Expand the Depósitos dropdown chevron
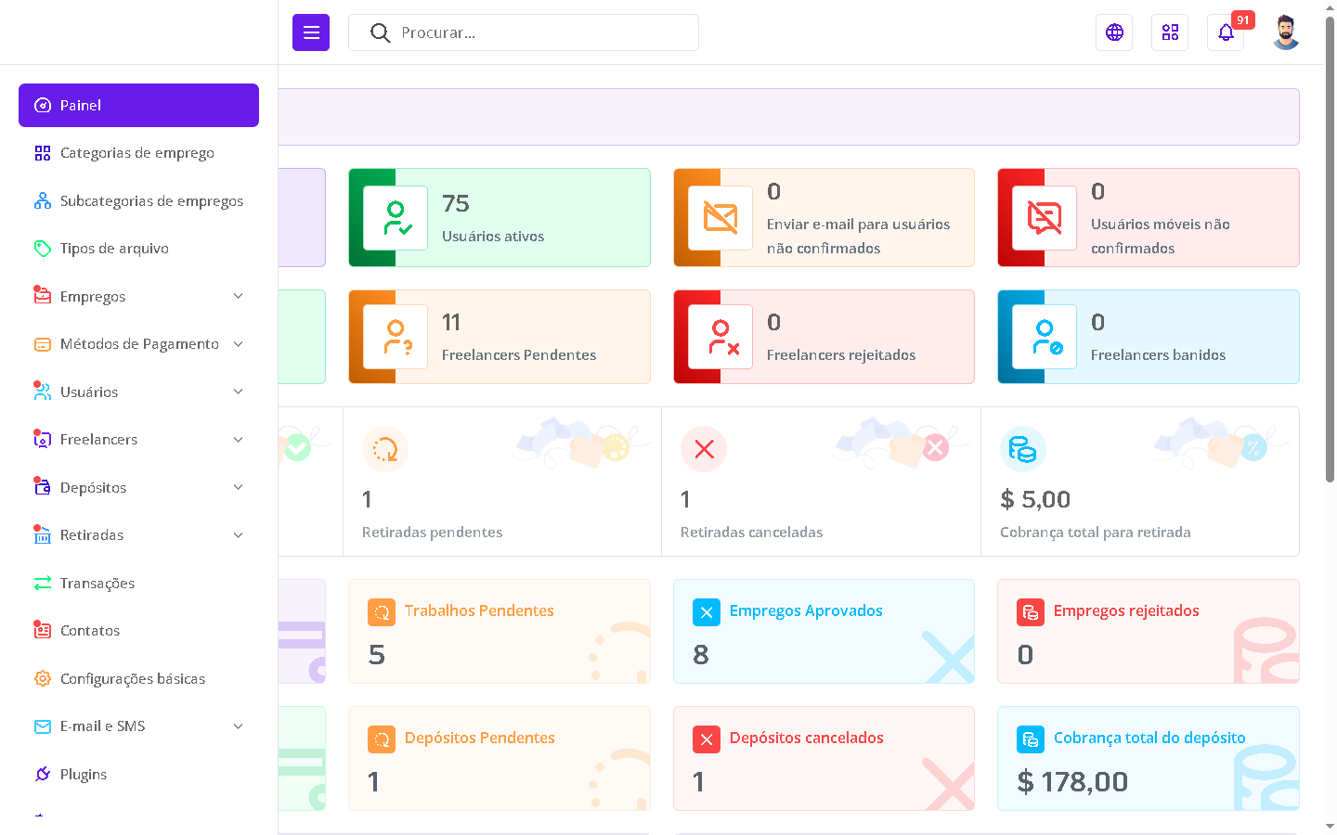 click(x=238, y=487)
